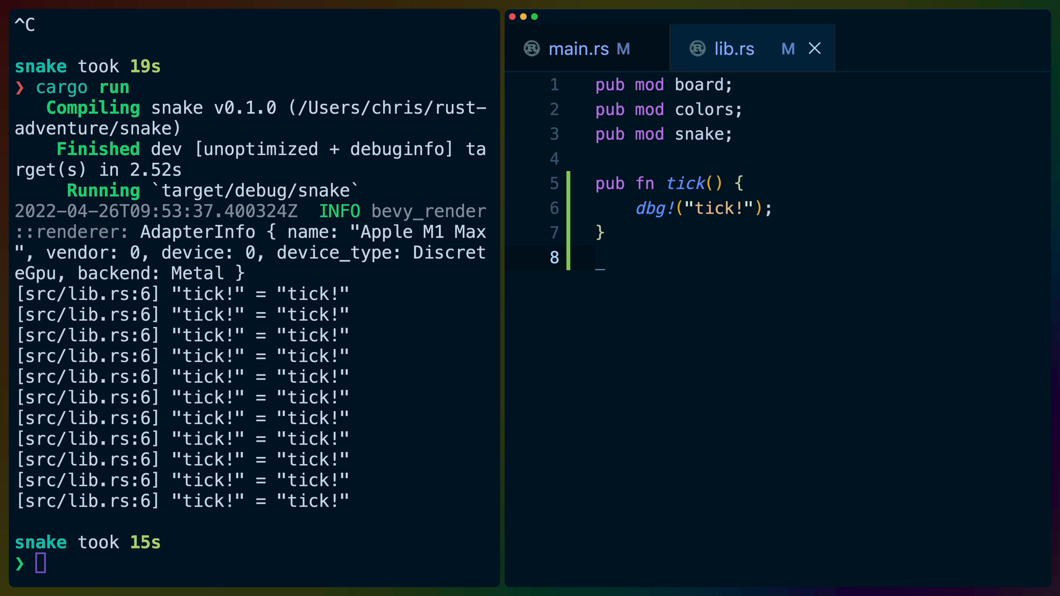Close the lib.rs tab with its X button
The width and height of the screenshot is (1060, 596).
[815, 48]
